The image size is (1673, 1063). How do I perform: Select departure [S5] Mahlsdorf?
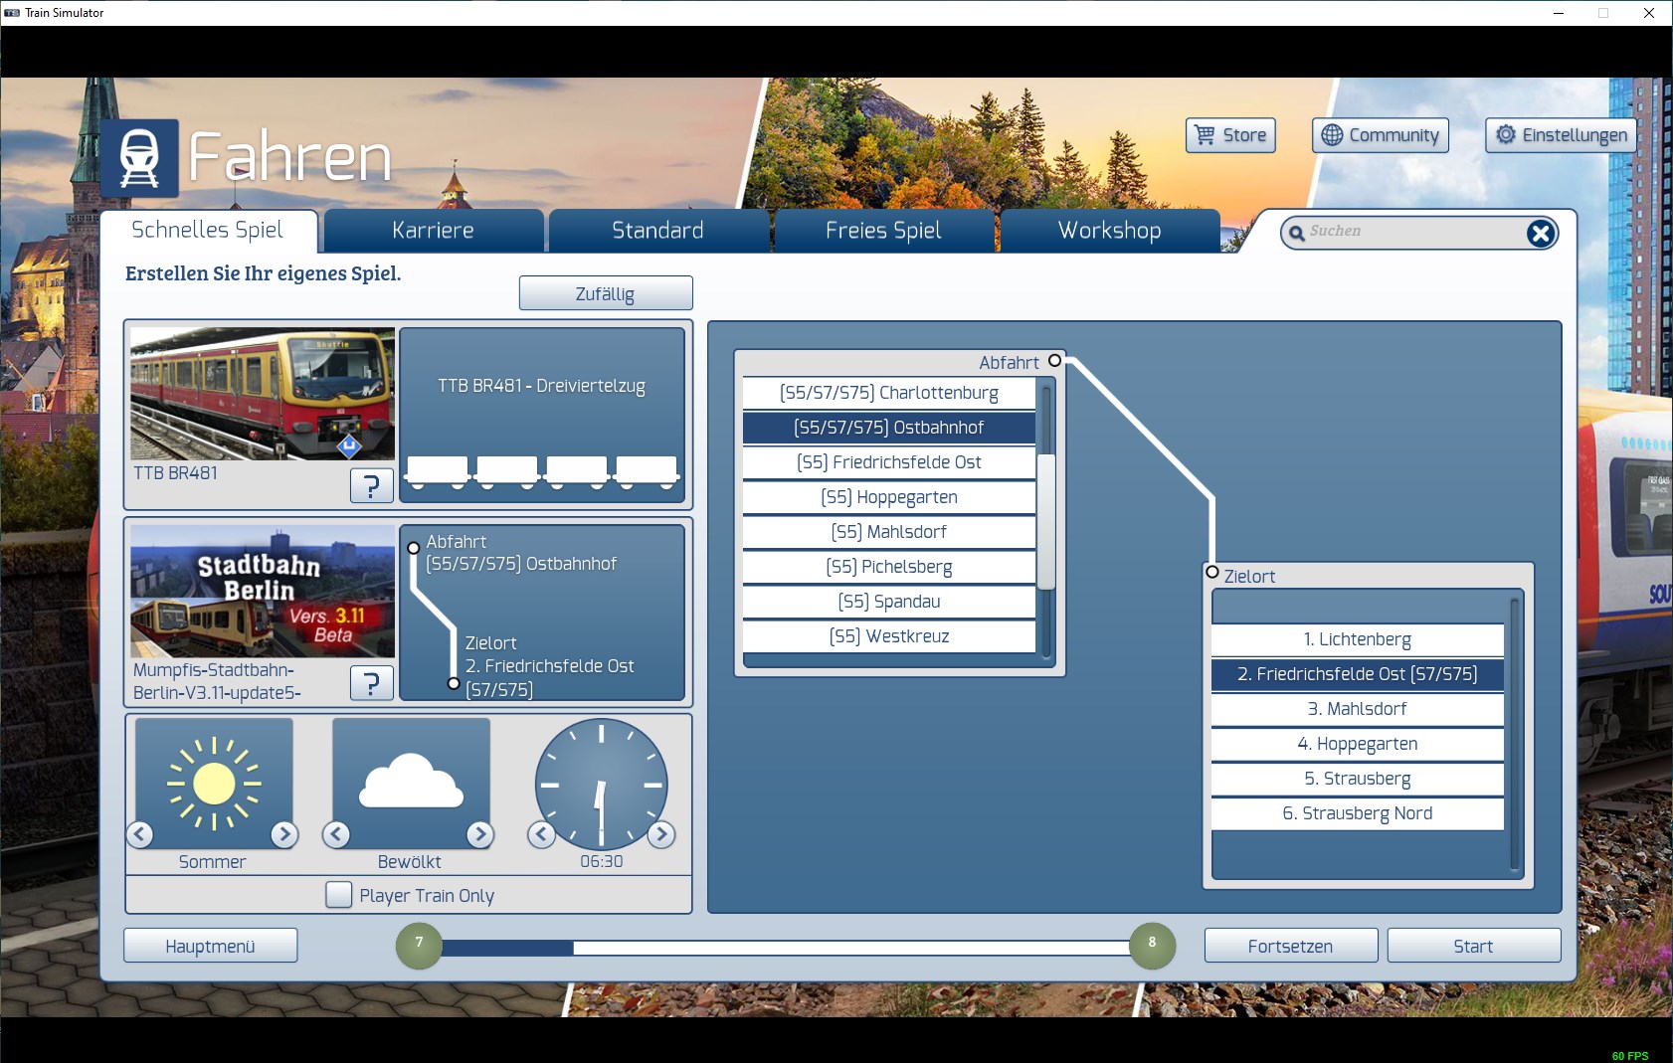889,532
